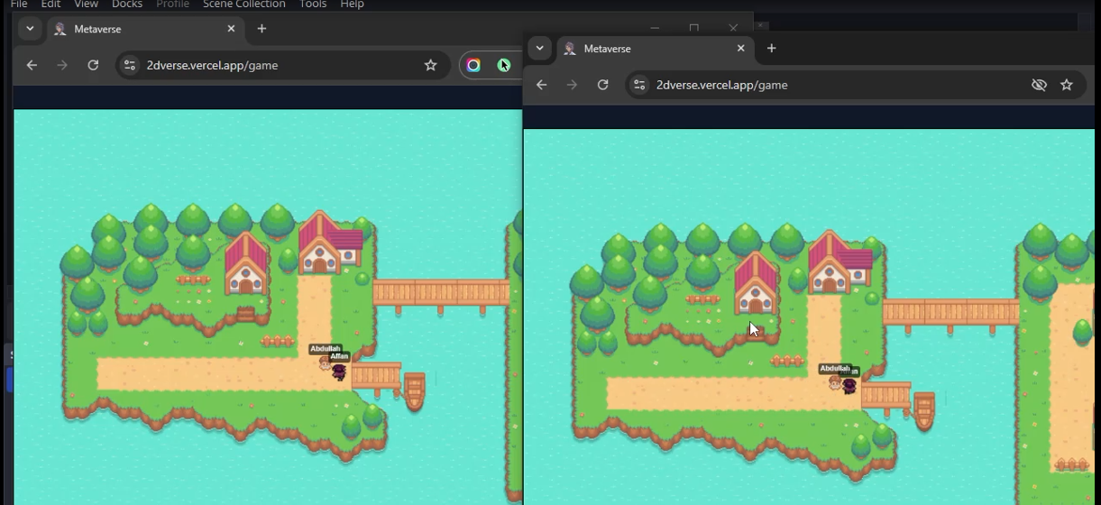Open site information in the right address bar
Viewport: 1101px width, 505px height.
[x=639, y=85]
